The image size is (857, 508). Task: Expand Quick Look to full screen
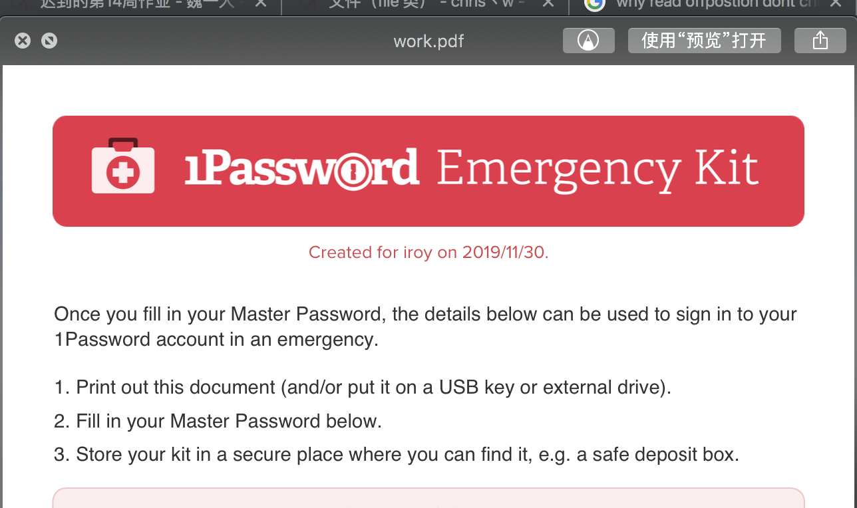coord(49,41)
